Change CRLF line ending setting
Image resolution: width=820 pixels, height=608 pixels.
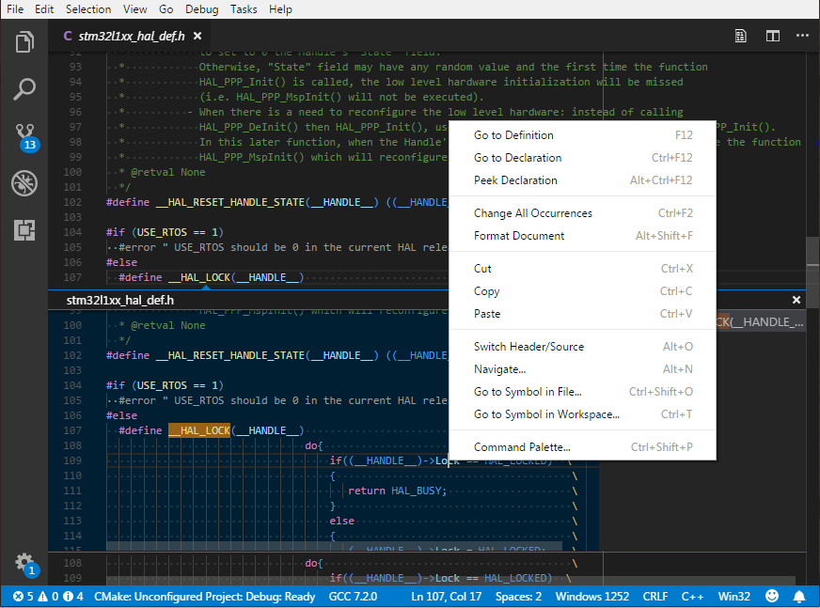(x=654, y=596)
